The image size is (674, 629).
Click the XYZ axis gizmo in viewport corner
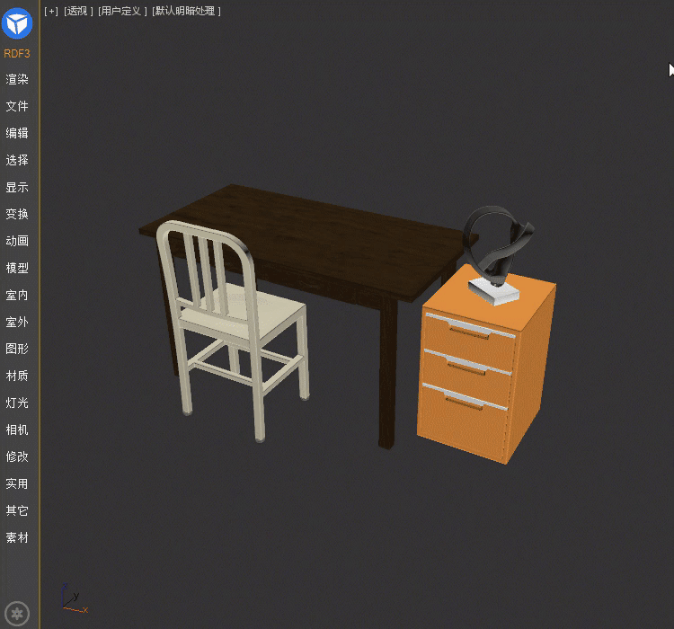click(74, 598)
